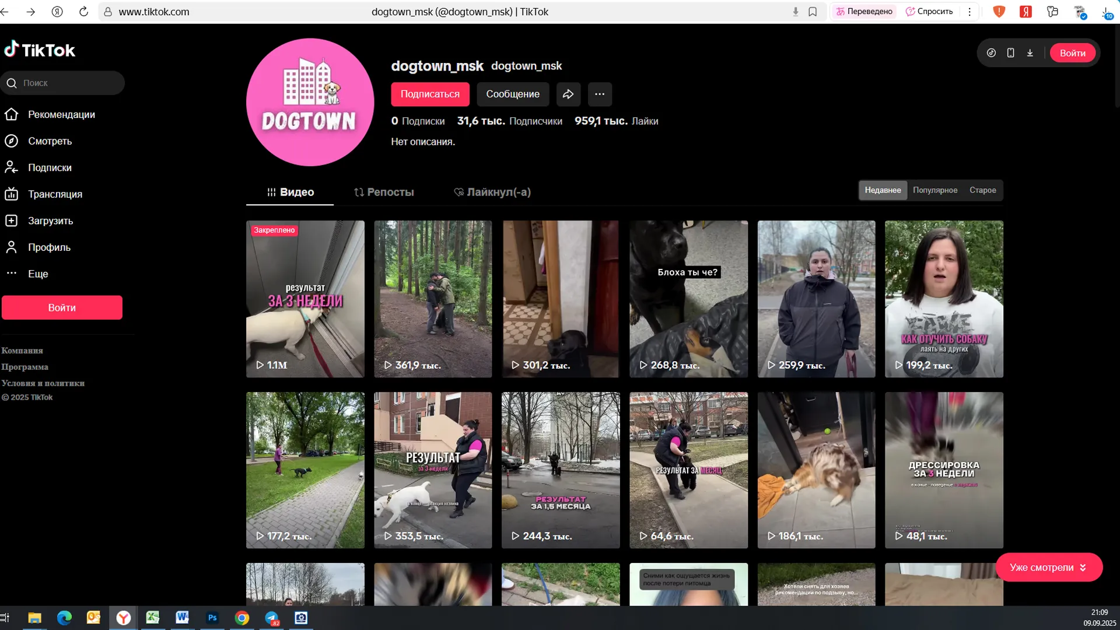
Task: Open the profile more options ellipsis
Action: point(600,94)
